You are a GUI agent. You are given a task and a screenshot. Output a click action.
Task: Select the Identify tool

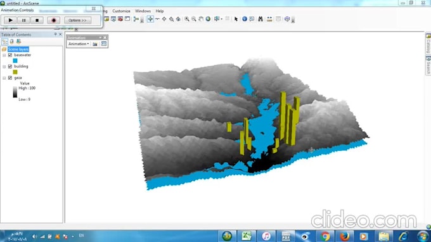coord(245,19)
